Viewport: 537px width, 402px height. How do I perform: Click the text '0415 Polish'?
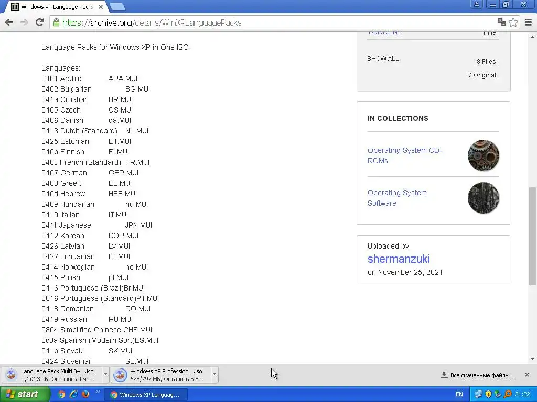point(61,277)
